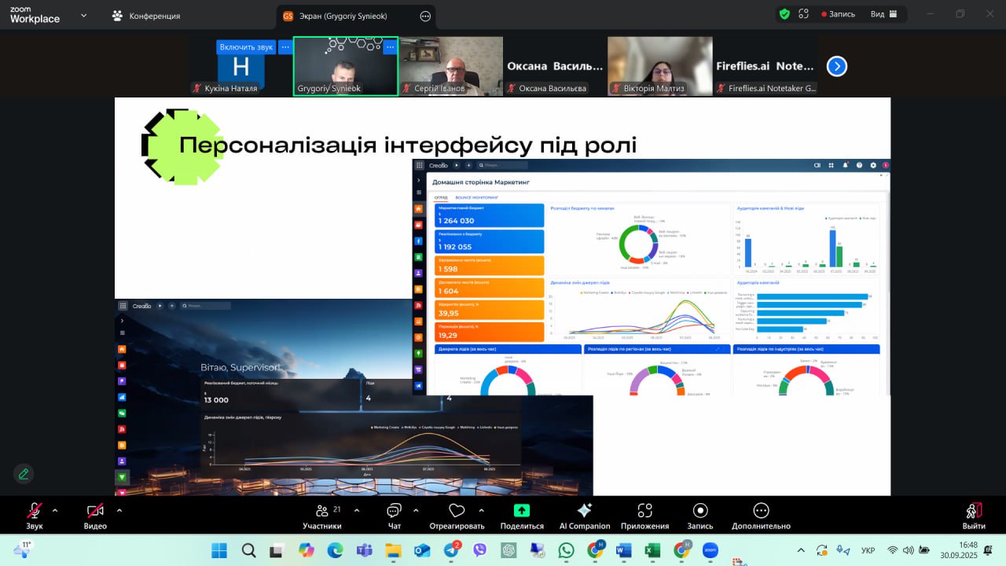Open the Zoom Chat panel

click(395, 516)
